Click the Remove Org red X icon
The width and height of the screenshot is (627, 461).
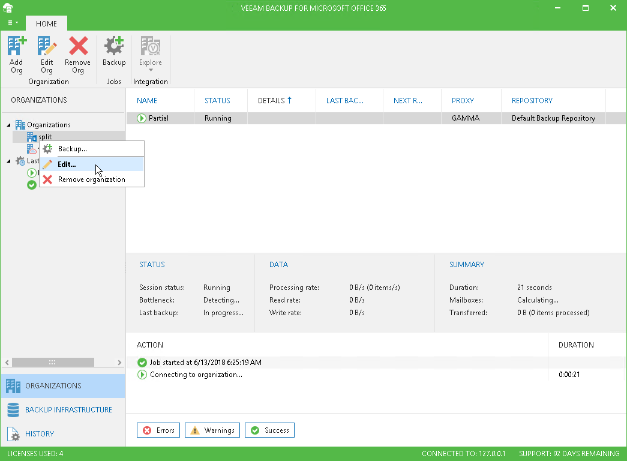(79, 46)
